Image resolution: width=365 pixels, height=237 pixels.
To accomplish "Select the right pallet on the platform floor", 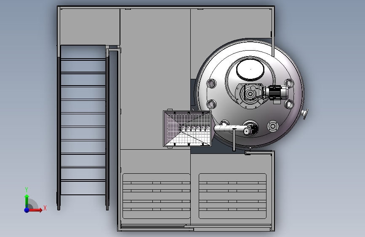I will 232,196.
